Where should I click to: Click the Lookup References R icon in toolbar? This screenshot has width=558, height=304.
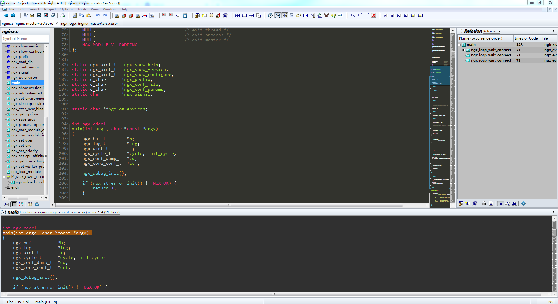tap(225, 15)
